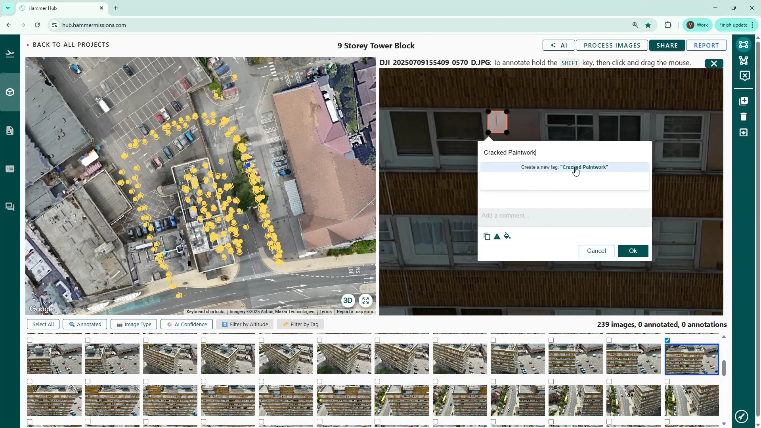Click the warning severity triangle icon
The width and height of the screenshot is (761, 428).
click(497, 237)
